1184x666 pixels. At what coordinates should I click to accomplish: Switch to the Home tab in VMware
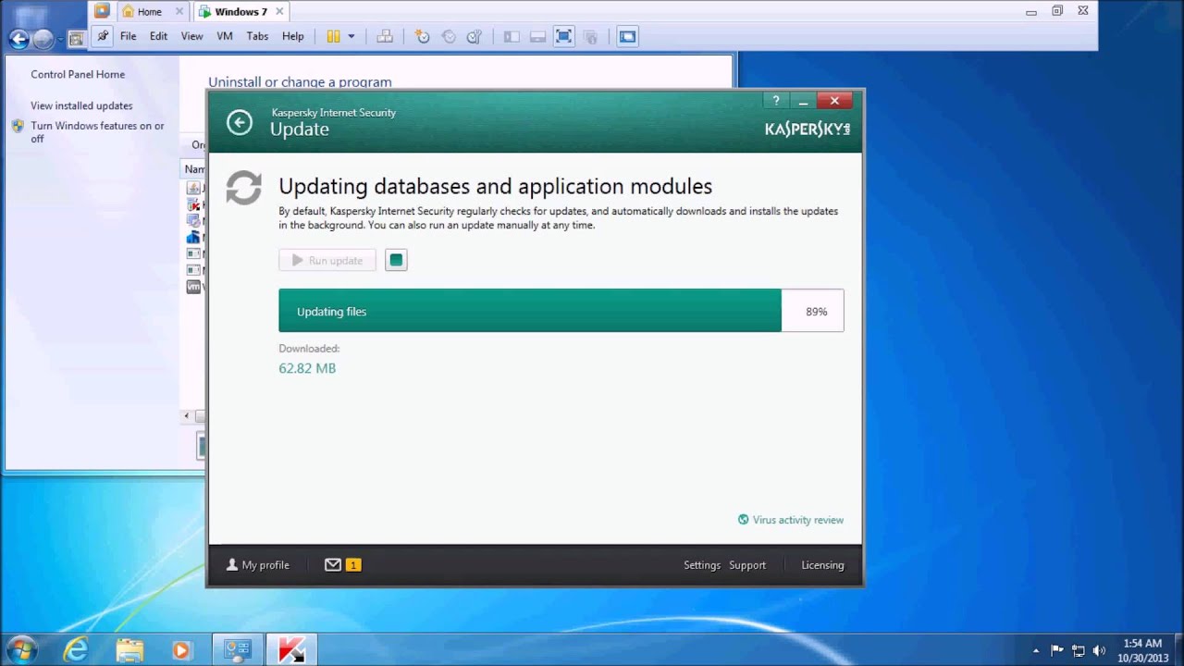[x=149, y=12]
